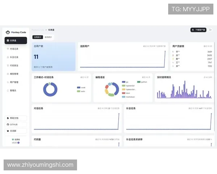Viewport: 217px width, 174px height.
Task: Toggle the go legend swatch
Action: point(124,82)
